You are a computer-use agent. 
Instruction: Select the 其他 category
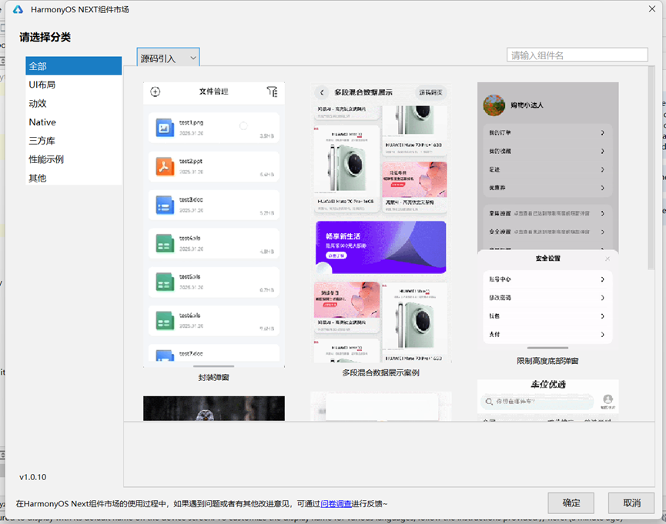[73, 178]
